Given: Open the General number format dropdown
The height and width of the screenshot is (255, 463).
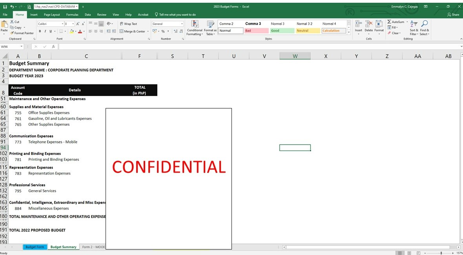Looking at the screenshot, I should 182,24.
